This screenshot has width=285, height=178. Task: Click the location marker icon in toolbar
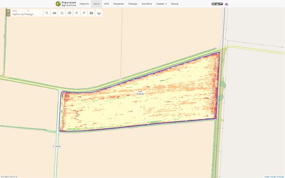point(76,13)
